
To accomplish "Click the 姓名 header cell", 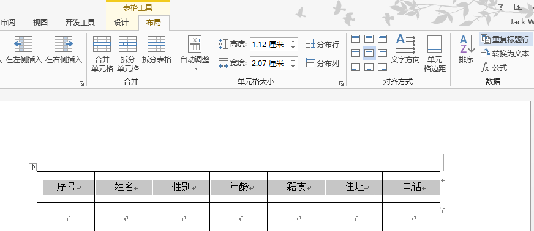I will tap(123, 187).
